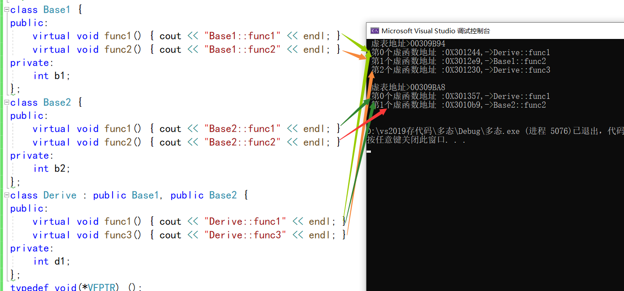Click the debug console window icon

pos(374,31)
